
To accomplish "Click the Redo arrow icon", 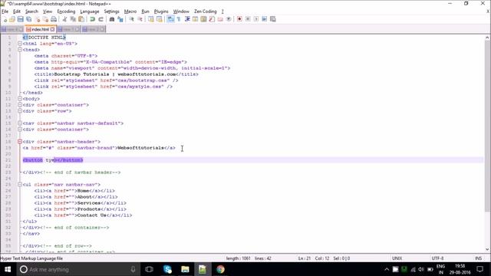I will (x=101, y=19).
